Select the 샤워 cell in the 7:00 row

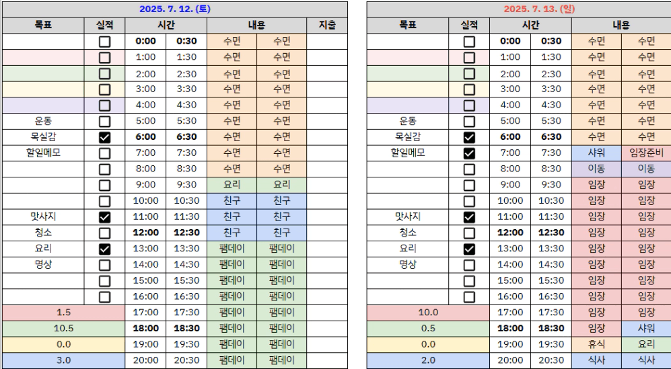tap(596, 153)
